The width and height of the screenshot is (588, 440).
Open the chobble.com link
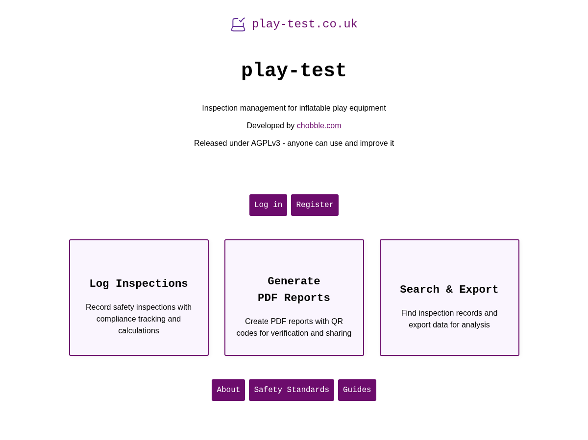pos(318,125)
